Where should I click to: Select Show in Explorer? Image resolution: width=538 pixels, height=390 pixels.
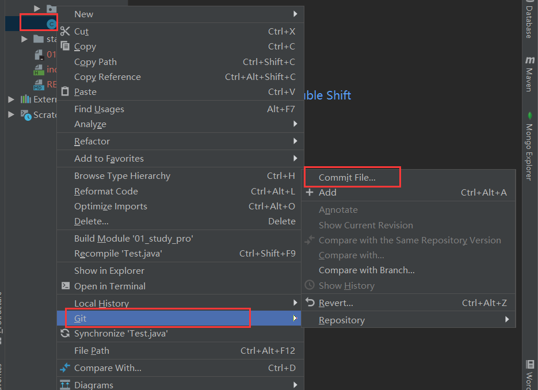pos(179,270)
